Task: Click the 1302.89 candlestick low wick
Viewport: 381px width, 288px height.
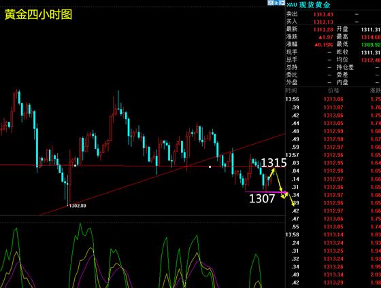Action: [68, 194]
